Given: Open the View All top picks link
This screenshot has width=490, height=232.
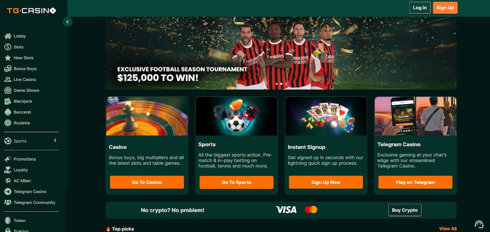Looking at the screenshot, I should (x=448, y=229).
